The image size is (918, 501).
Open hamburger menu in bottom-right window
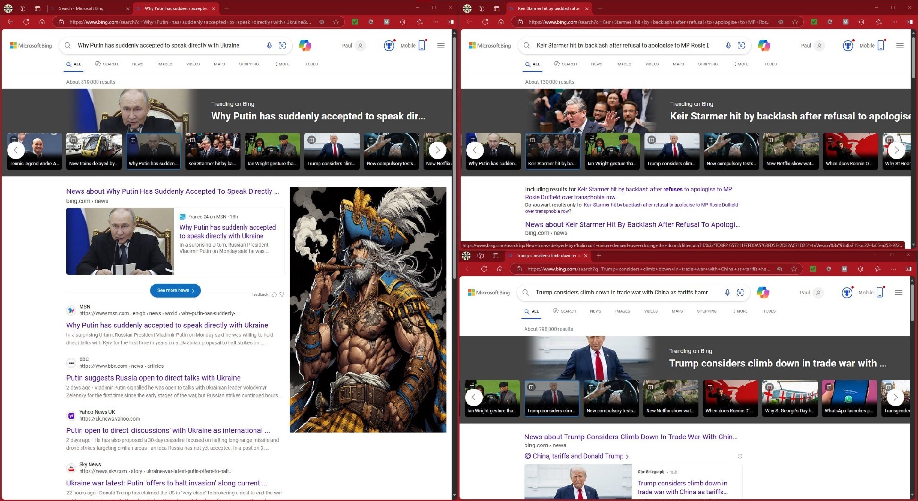click(899, 293)
